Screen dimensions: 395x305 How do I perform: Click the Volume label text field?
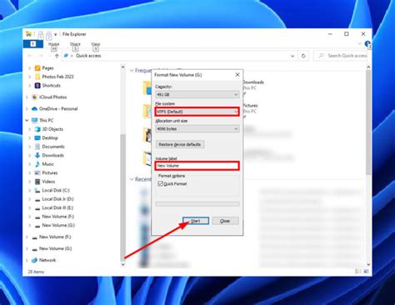click(197, 166)
